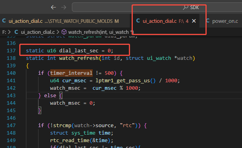Viewport: 242px width, 148px height.
Task: Click cur_msec on line 142
Action: [x=104, y=88]
